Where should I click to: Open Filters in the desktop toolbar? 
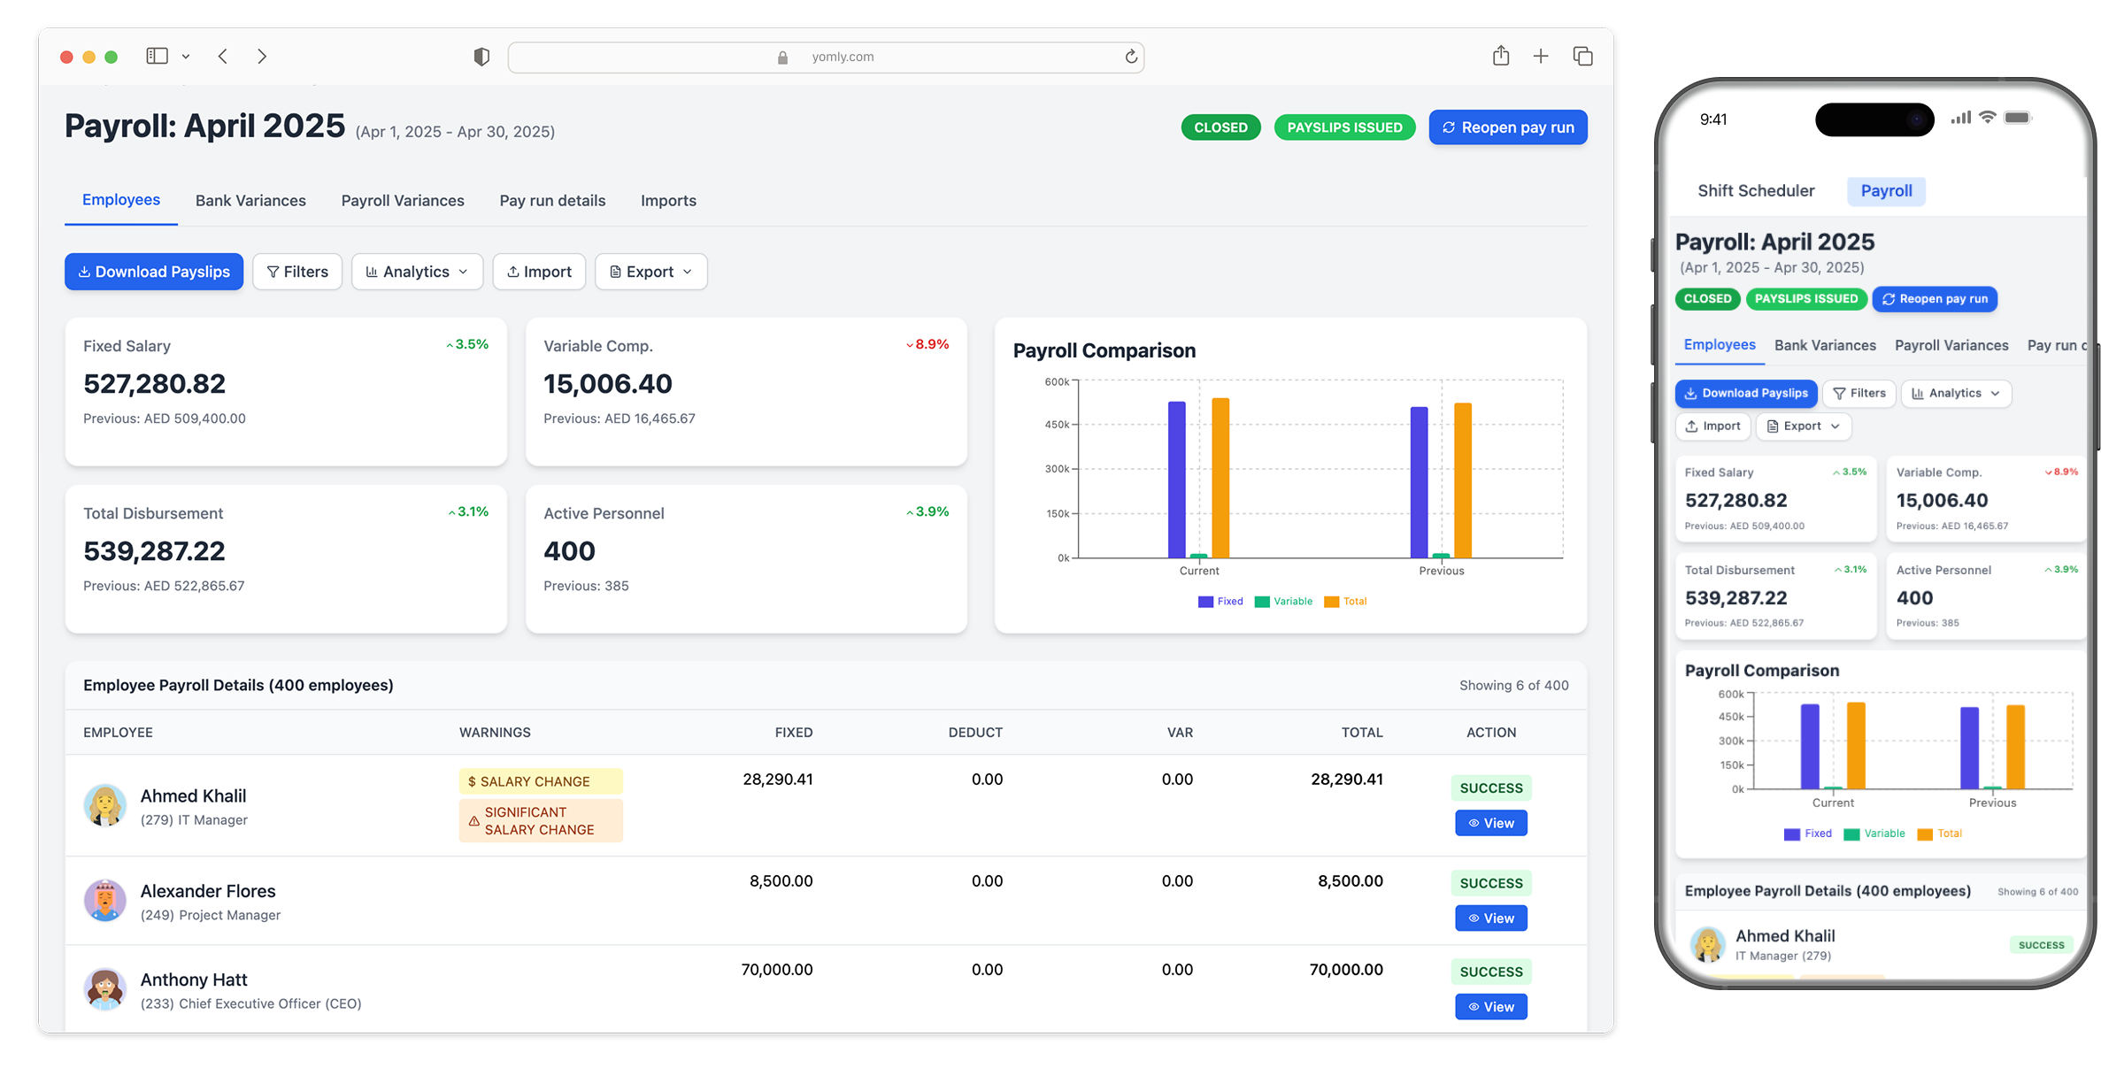pos(297,272)
